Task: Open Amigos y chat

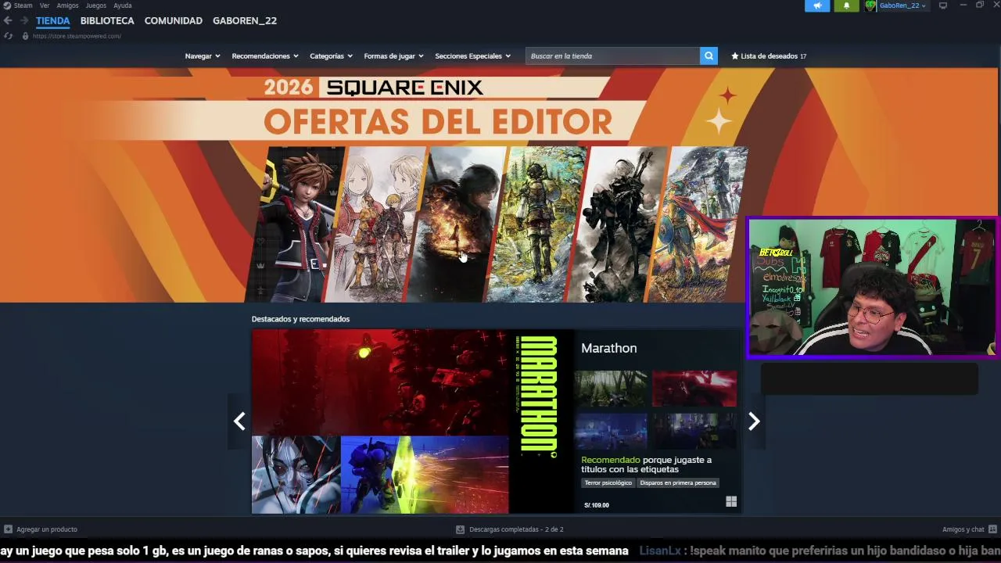Action: [963, 529]
